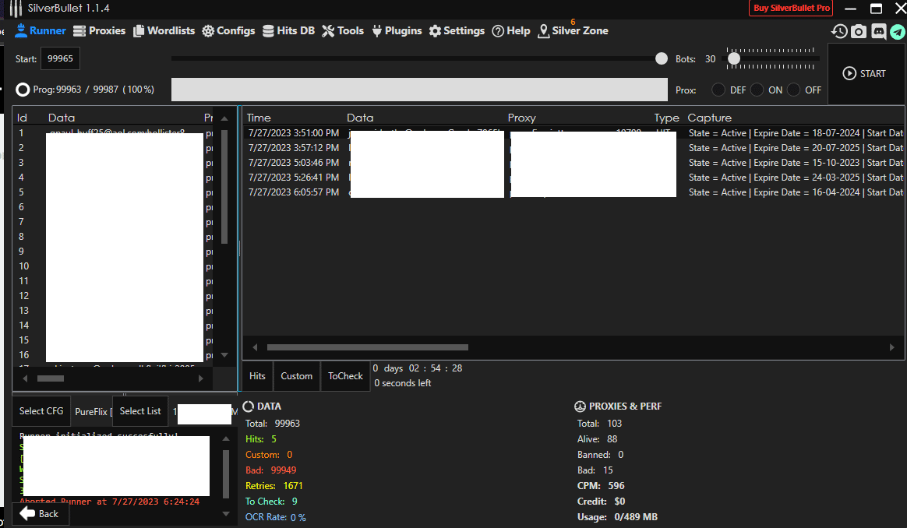This screenshot has width=907, height=528.
Task: Switch to the Custom results tab
Action: [x=296, y=376]
